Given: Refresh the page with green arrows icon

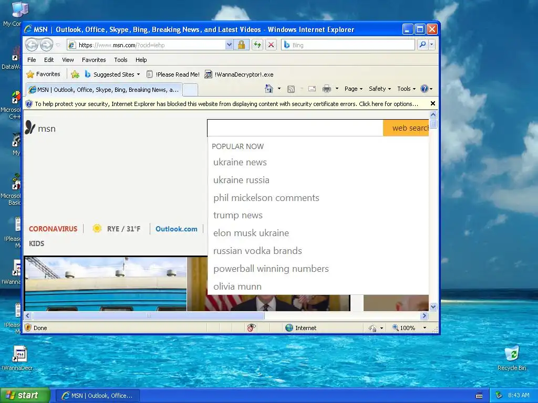Looking at the screenshot, I should (x=257, y=45).
